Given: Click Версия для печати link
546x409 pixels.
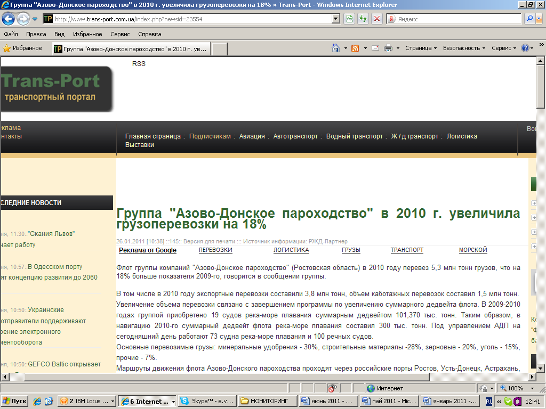Looking at the screenshot, I should [209, 241].
